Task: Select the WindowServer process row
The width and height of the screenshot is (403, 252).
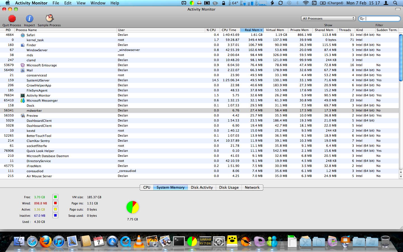Action: click(x=199, y=50)
